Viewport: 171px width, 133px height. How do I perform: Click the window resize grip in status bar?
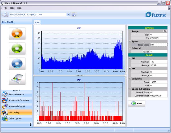(x=169, y=130)
